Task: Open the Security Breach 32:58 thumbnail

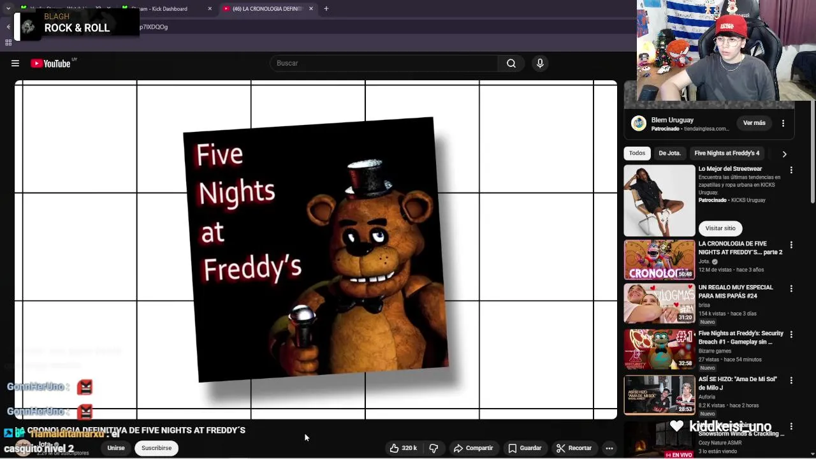Action: (659, 349)
